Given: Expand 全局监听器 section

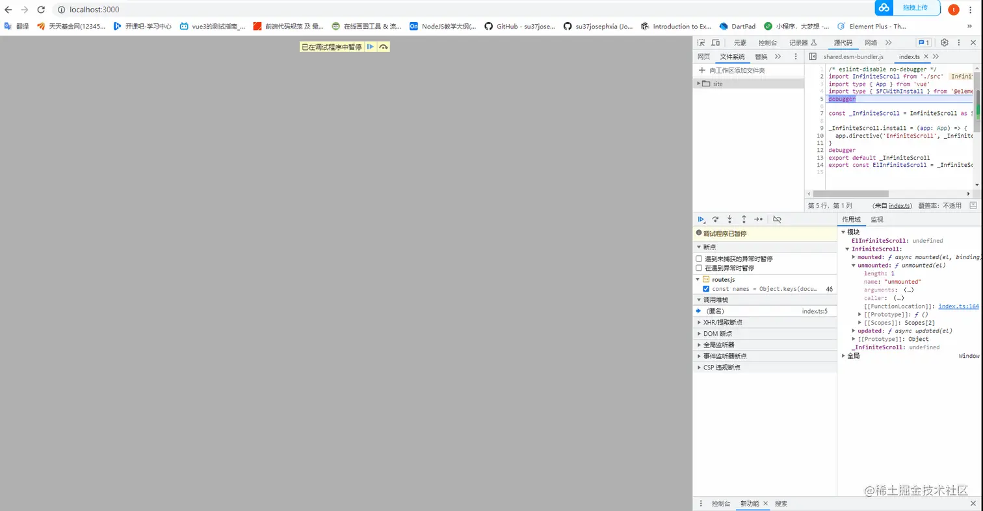Looking at the screenshot, I should (765, 345).
